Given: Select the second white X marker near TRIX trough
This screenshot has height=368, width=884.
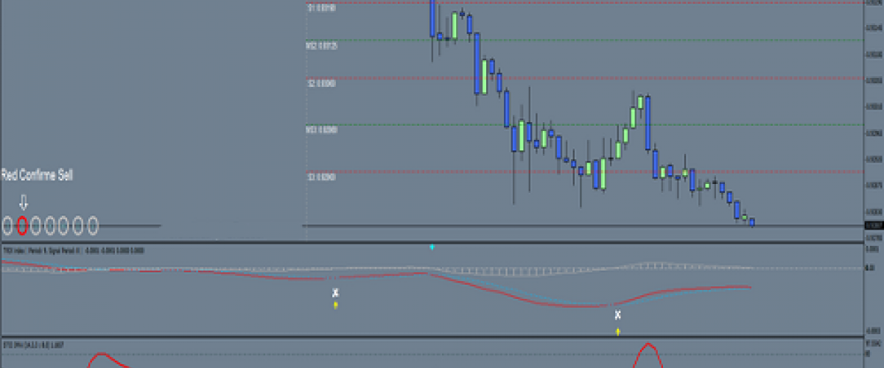Looking at the screenshot, I should tap(618, 315).
